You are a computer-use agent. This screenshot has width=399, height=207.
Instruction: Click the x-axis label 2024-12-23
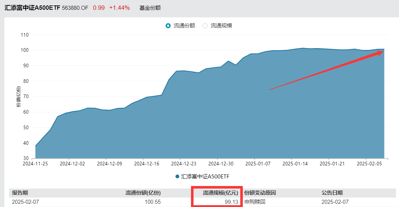[184, 164]
